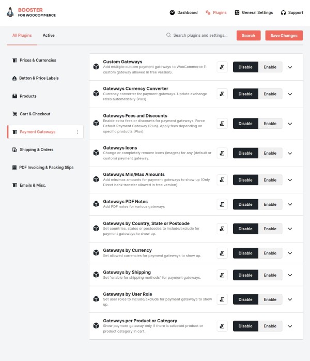
Task: Open documentation icon for Gateways Icons
Action: click(x=222, y=153)
